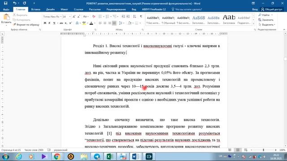This screenshot has width=287, height=161.
Task: Align the paragraph to the right
Action: [109, 23]
